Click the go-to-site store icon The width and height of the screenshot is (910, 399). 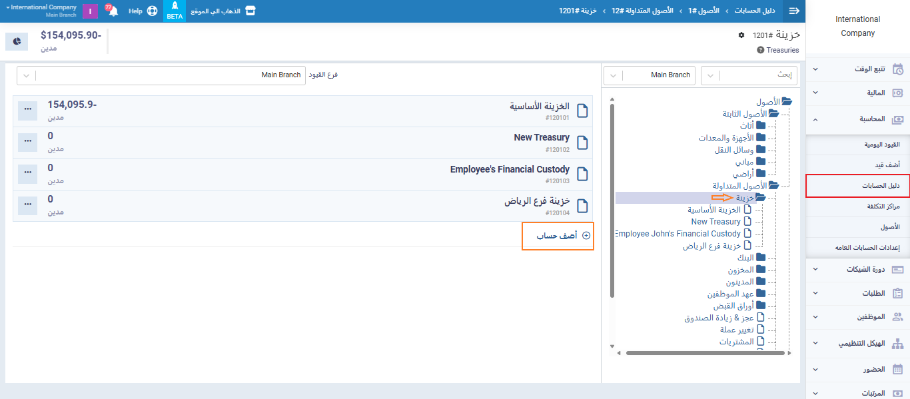250,11
